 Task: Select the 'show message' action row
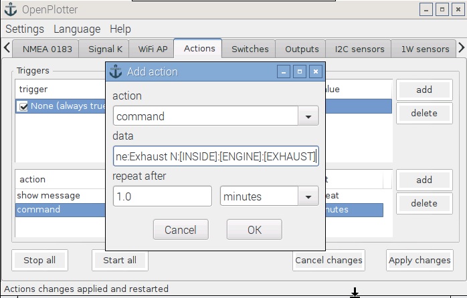click(x=60, y=195)
